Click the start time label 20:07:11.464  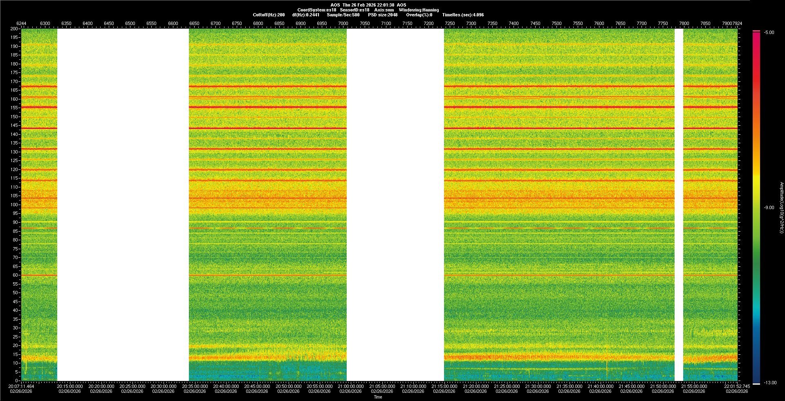(22, 386)
